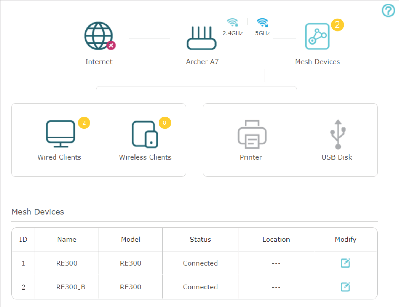The height and width of the screenshot is (307, 399).
Task: Click the Wired Clients label
Action: (59, 157)
